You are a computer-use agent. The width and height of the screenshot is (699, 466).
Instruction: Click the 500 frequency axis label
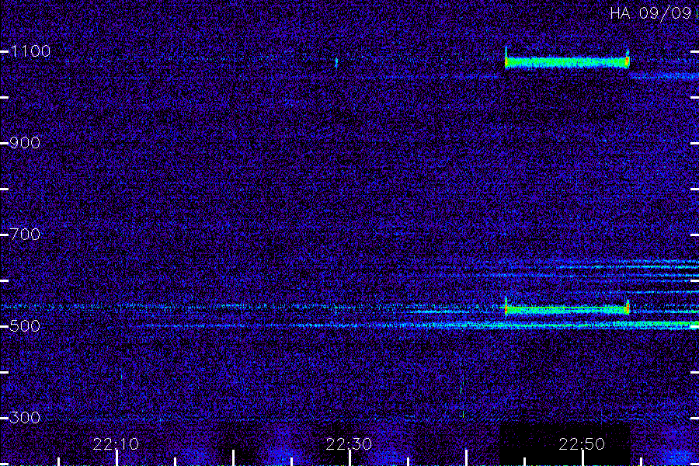click(x=25, y=326)
